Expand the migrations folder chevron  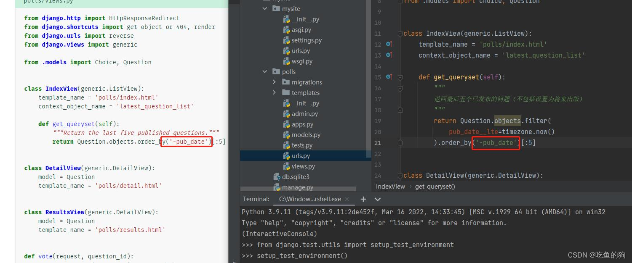tap(274, 82)
